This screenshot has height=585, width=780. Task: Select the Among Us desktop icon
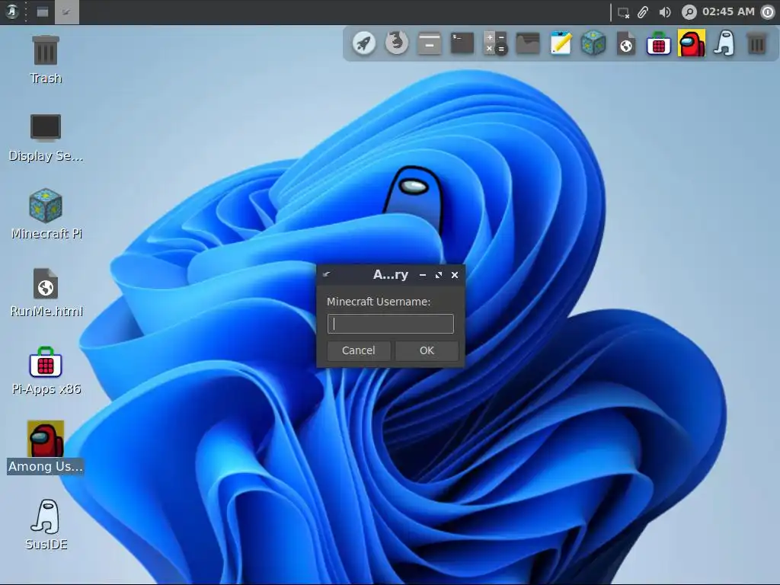point(45,447)
